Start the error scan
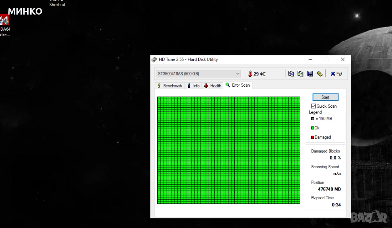The image size is (392, 228). (325, 97)
